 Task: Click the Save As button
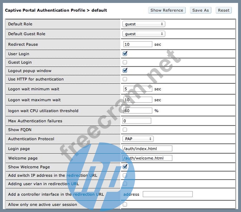201,10
